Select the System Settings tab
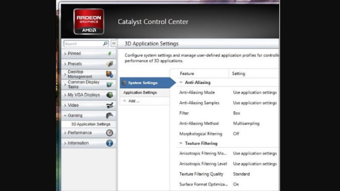 [143, 83]
